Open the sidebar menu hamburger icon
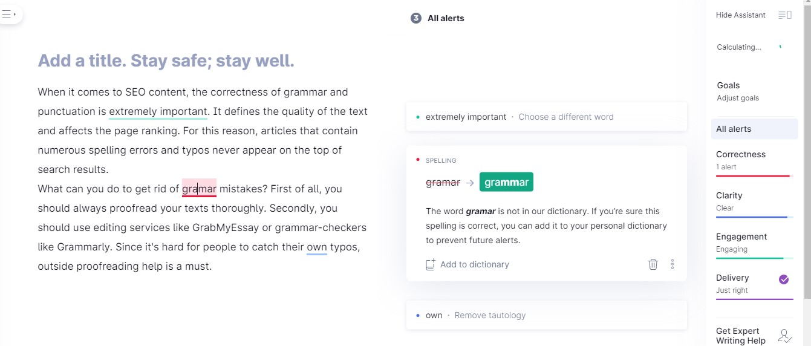 pos(8,15)
